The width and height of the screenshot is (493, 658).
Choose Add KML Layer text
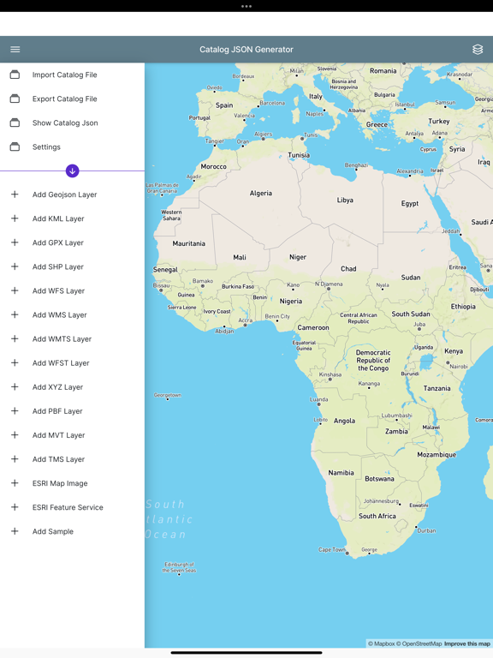point(58,218)
